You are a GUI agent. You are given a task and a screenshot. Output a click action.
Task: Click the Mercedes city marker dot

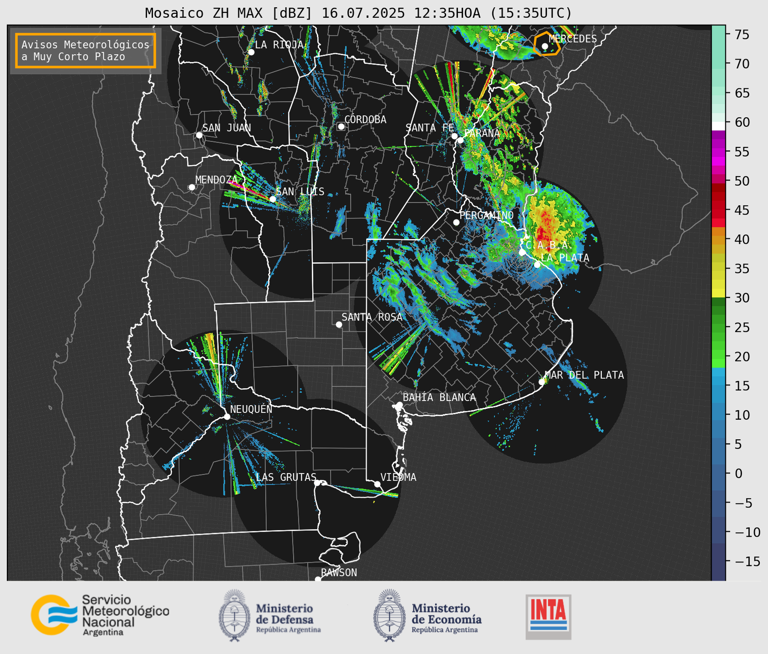[545, 46]
